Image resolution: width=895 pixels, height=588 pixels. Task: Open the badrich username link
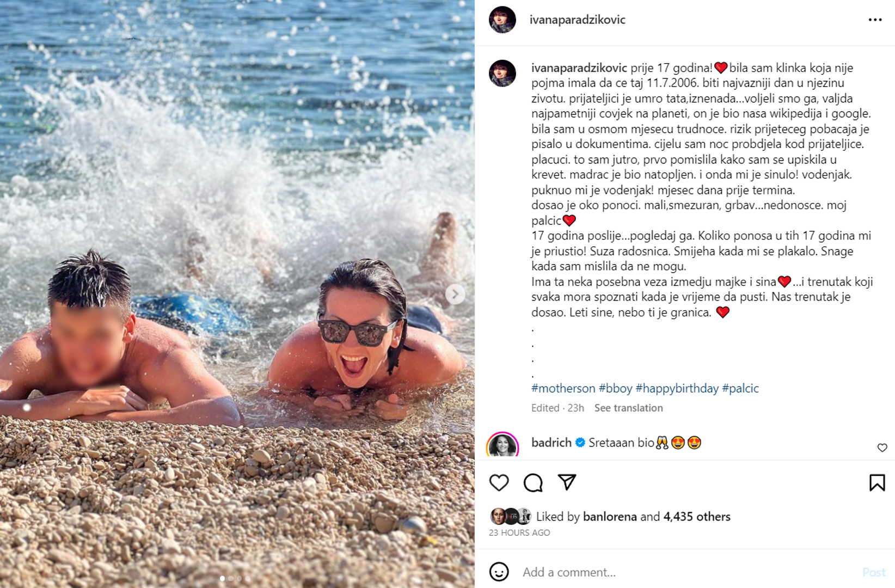click(x=551, y=443)
